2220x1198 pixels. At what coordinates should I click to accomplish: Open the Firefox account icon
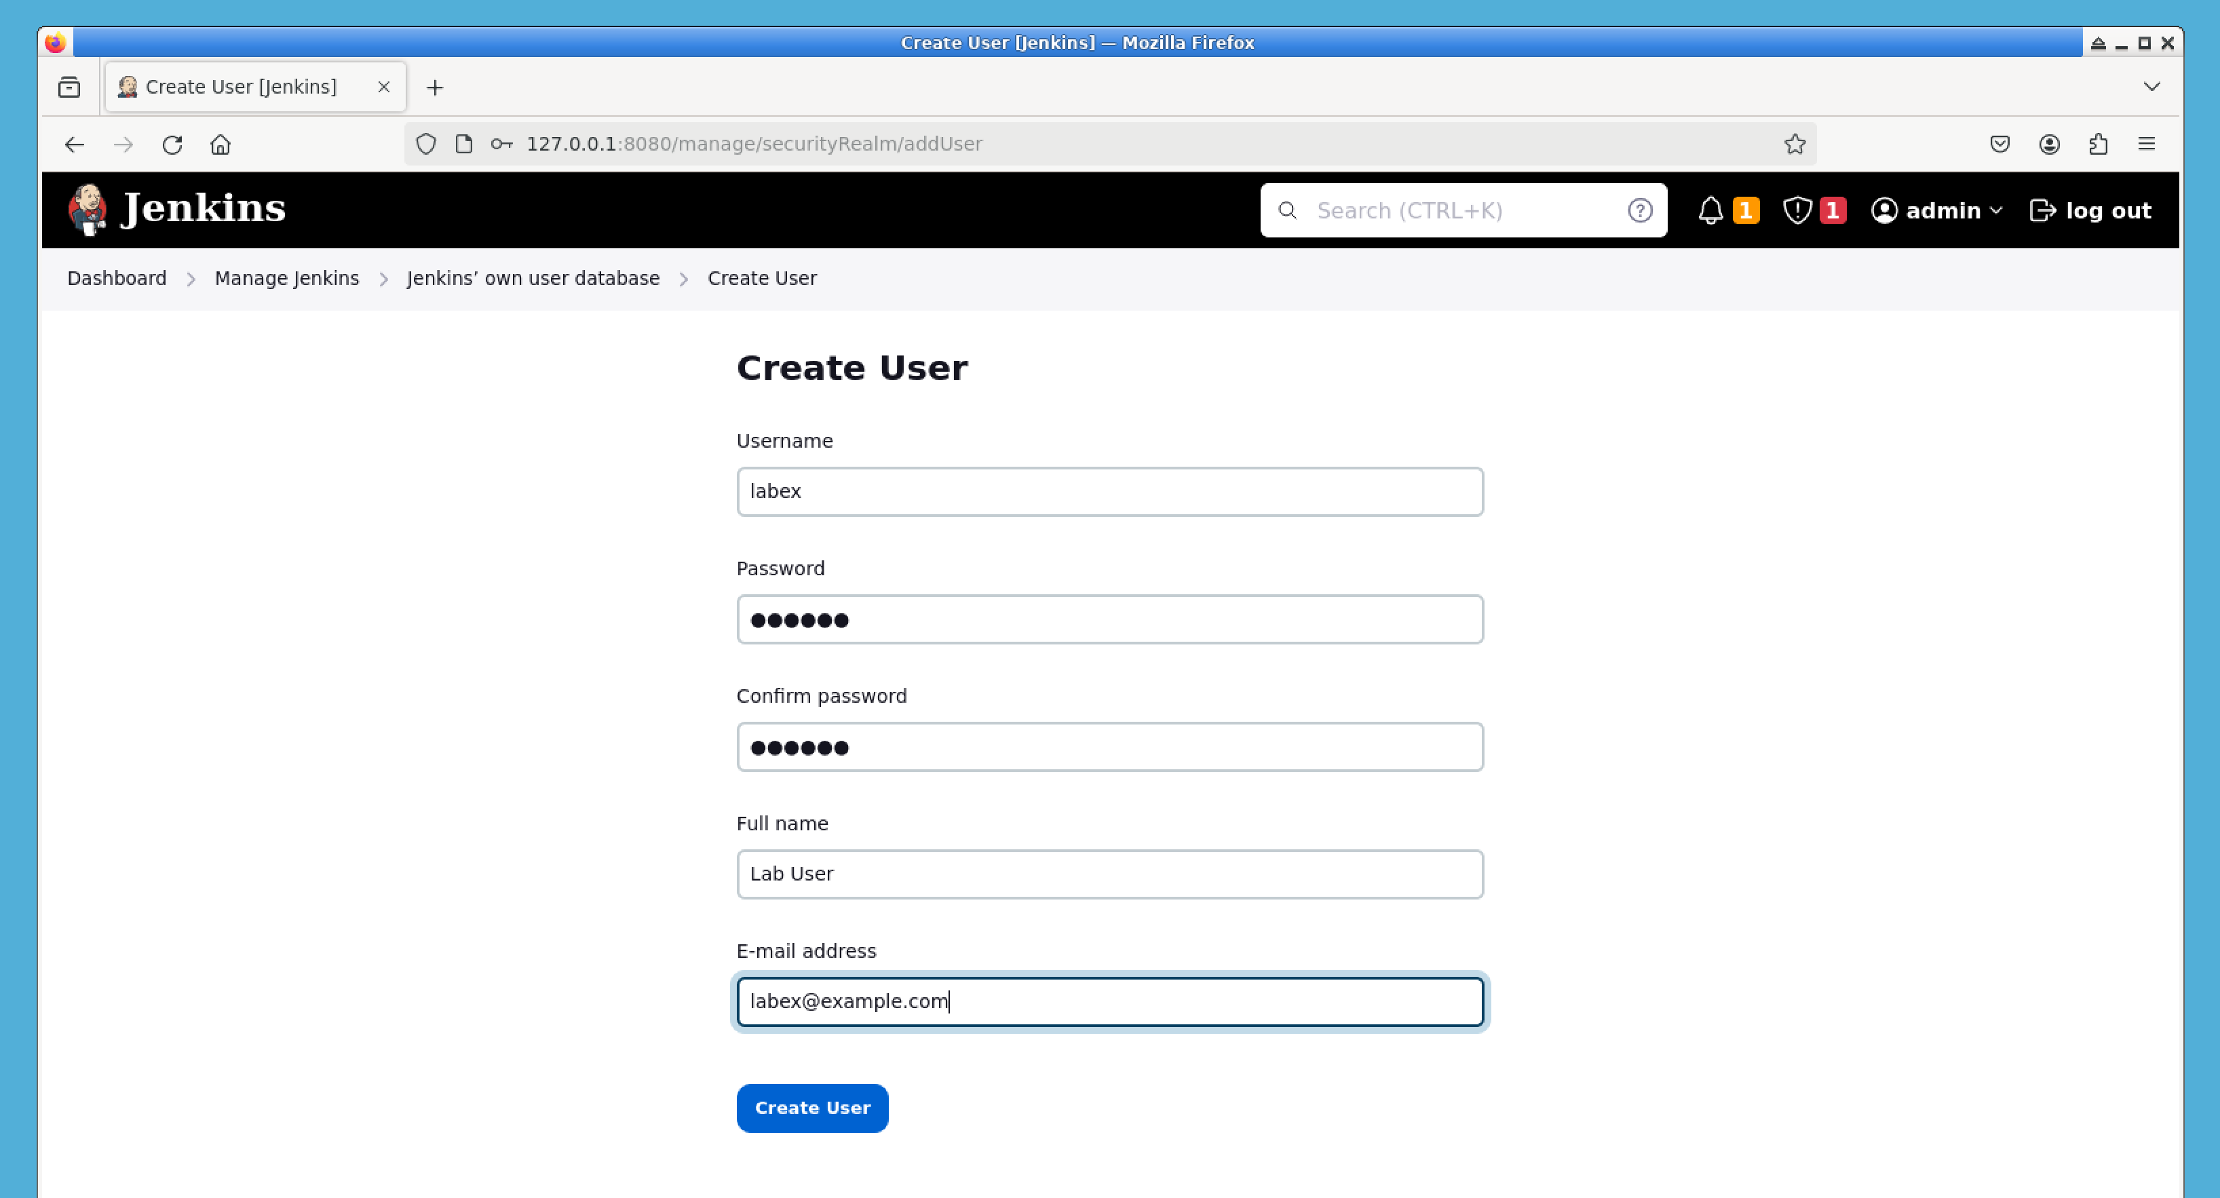coord(2050,144)
